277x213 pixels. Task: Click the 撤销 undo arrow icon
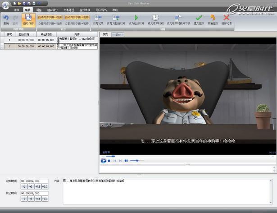tap(6, 18)
